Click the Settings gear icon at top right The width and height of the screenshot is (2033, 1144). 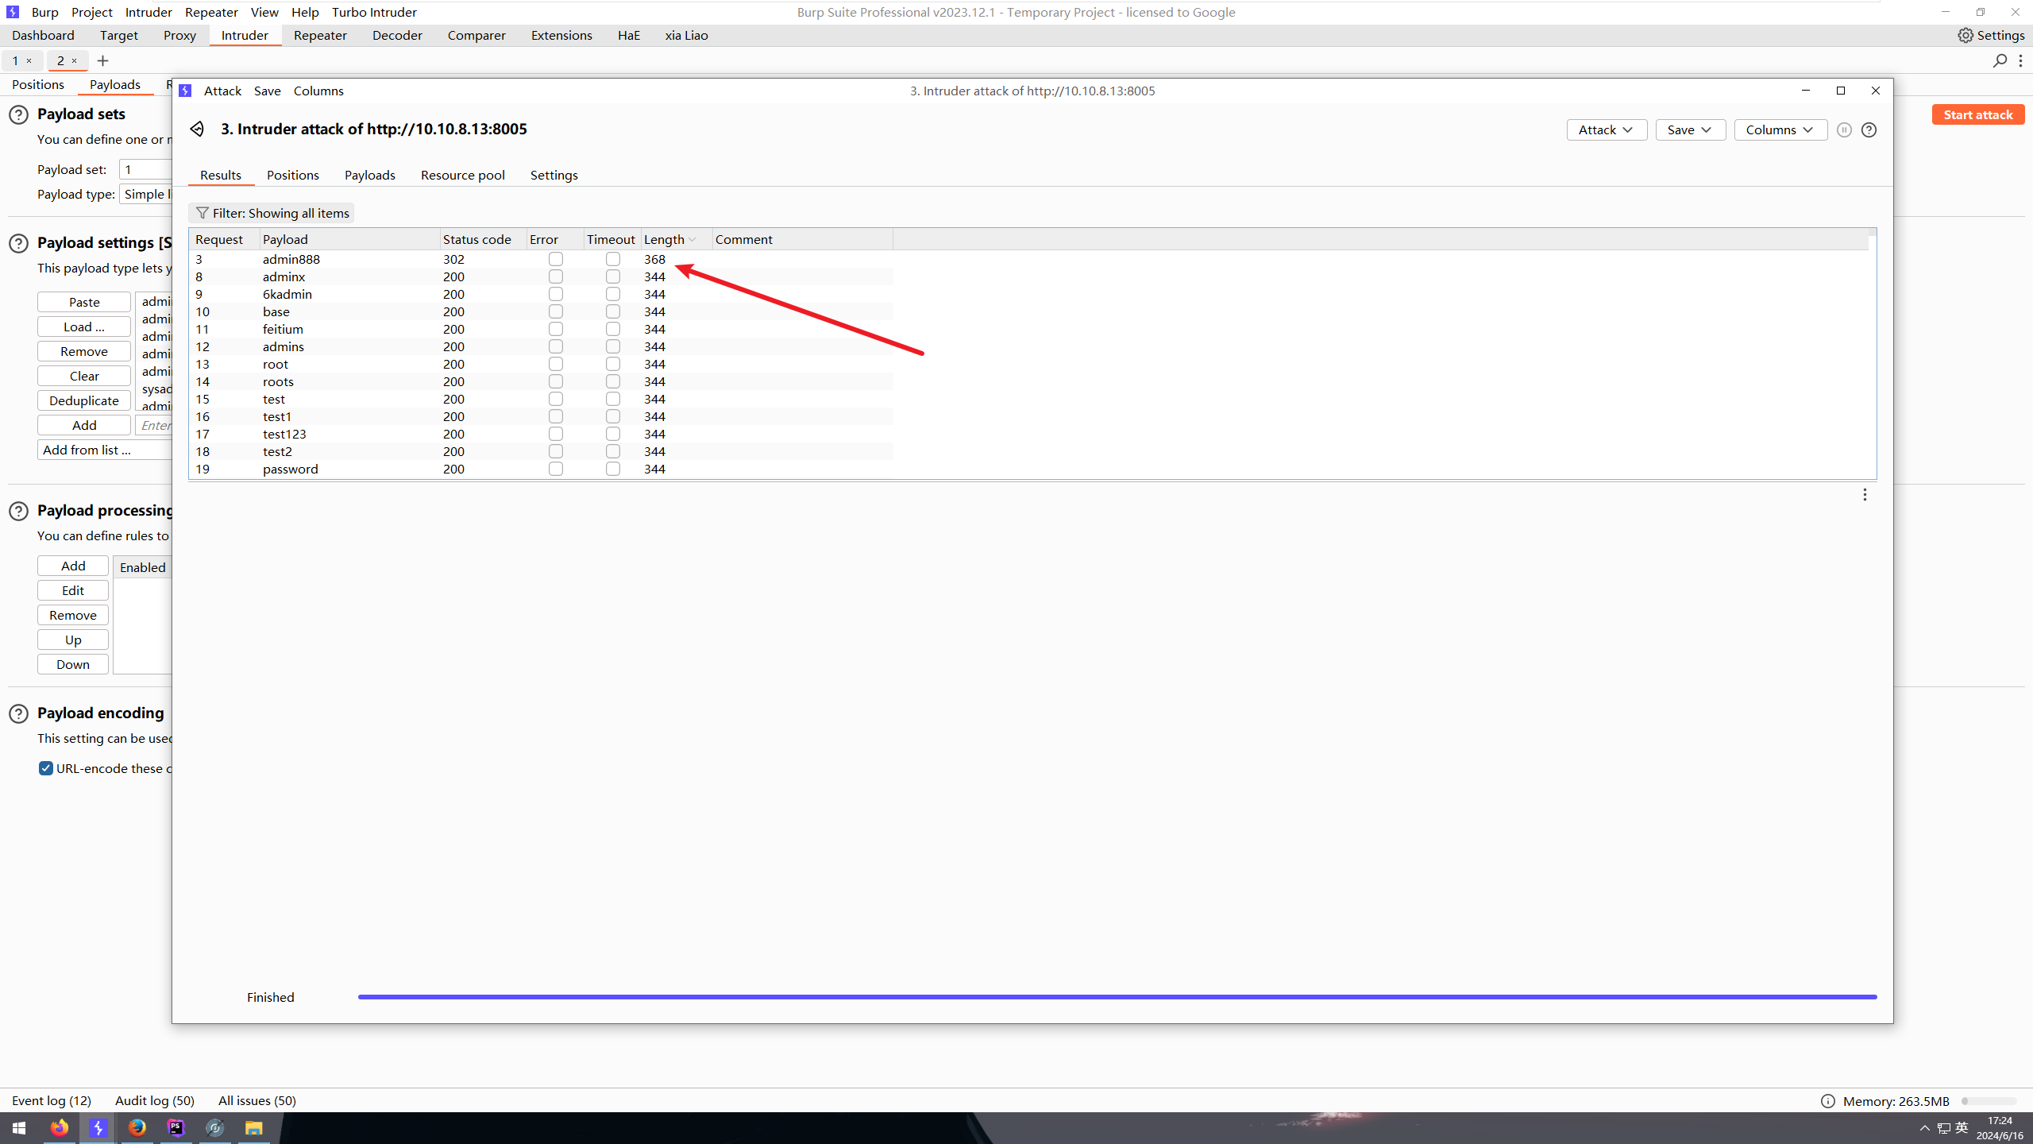(x=1965, y=35)
